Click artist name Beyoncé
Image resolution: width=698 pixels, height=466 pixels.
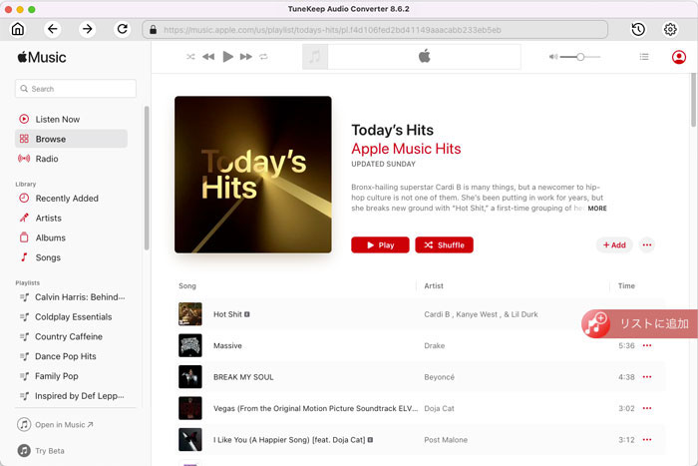click(x=440, y=377)
